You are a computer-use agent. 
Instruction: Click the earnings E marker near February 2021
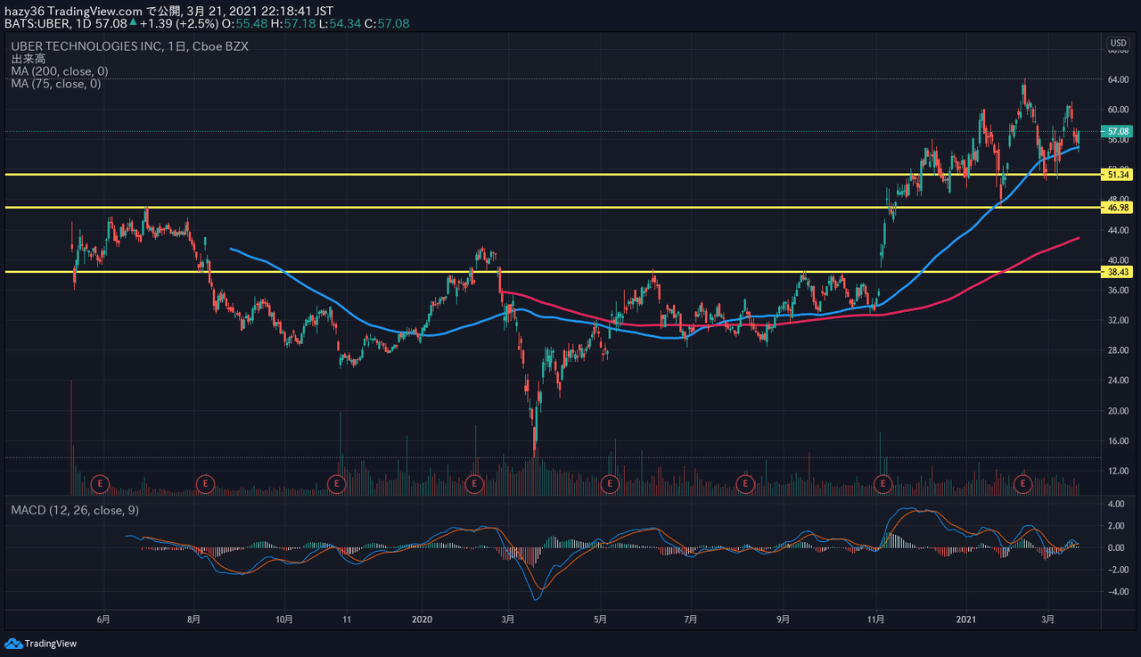tap(1024, 483)
